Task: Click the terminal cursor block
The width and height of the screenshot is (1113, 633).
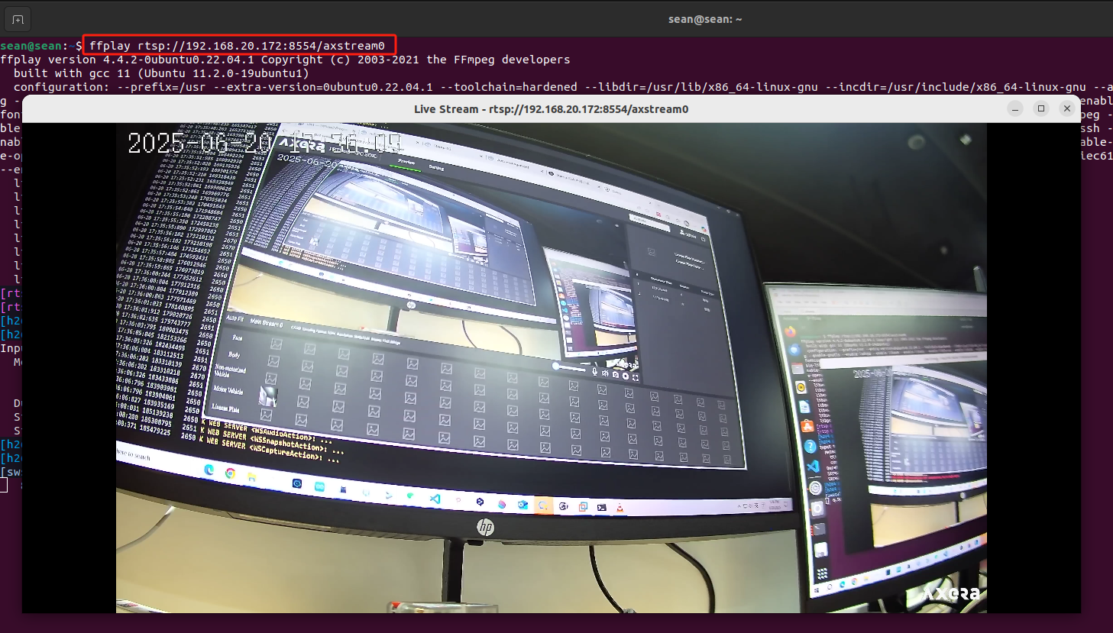Action: 4,486
